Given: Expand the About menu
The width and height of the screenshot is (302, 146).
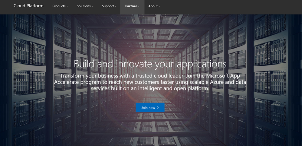Looking at the screenshot, I should (154, 6).
